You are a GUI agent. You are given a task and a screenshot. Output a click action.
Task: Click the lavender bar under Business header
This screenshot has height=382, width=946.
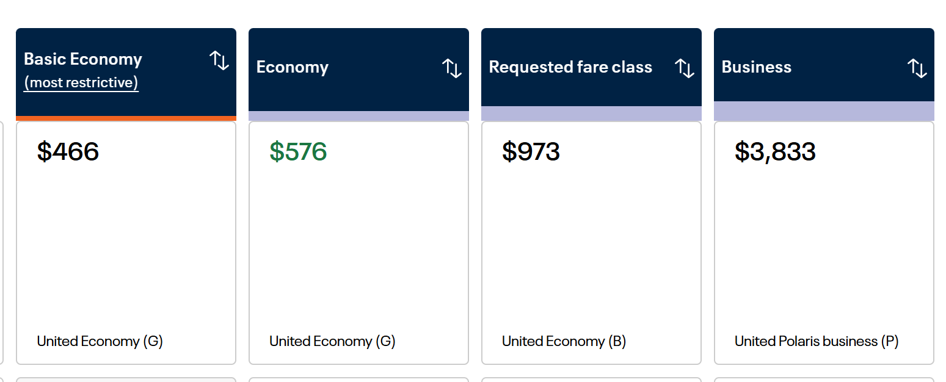click(824, 111)
